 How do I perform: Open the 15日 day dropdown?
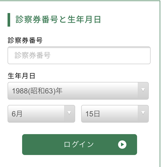115,114
